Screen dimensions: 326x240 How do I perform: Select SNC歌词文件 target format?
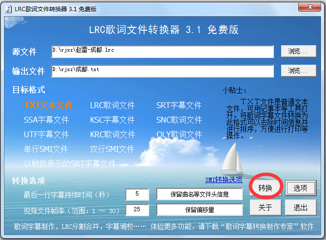pos(179,120)
